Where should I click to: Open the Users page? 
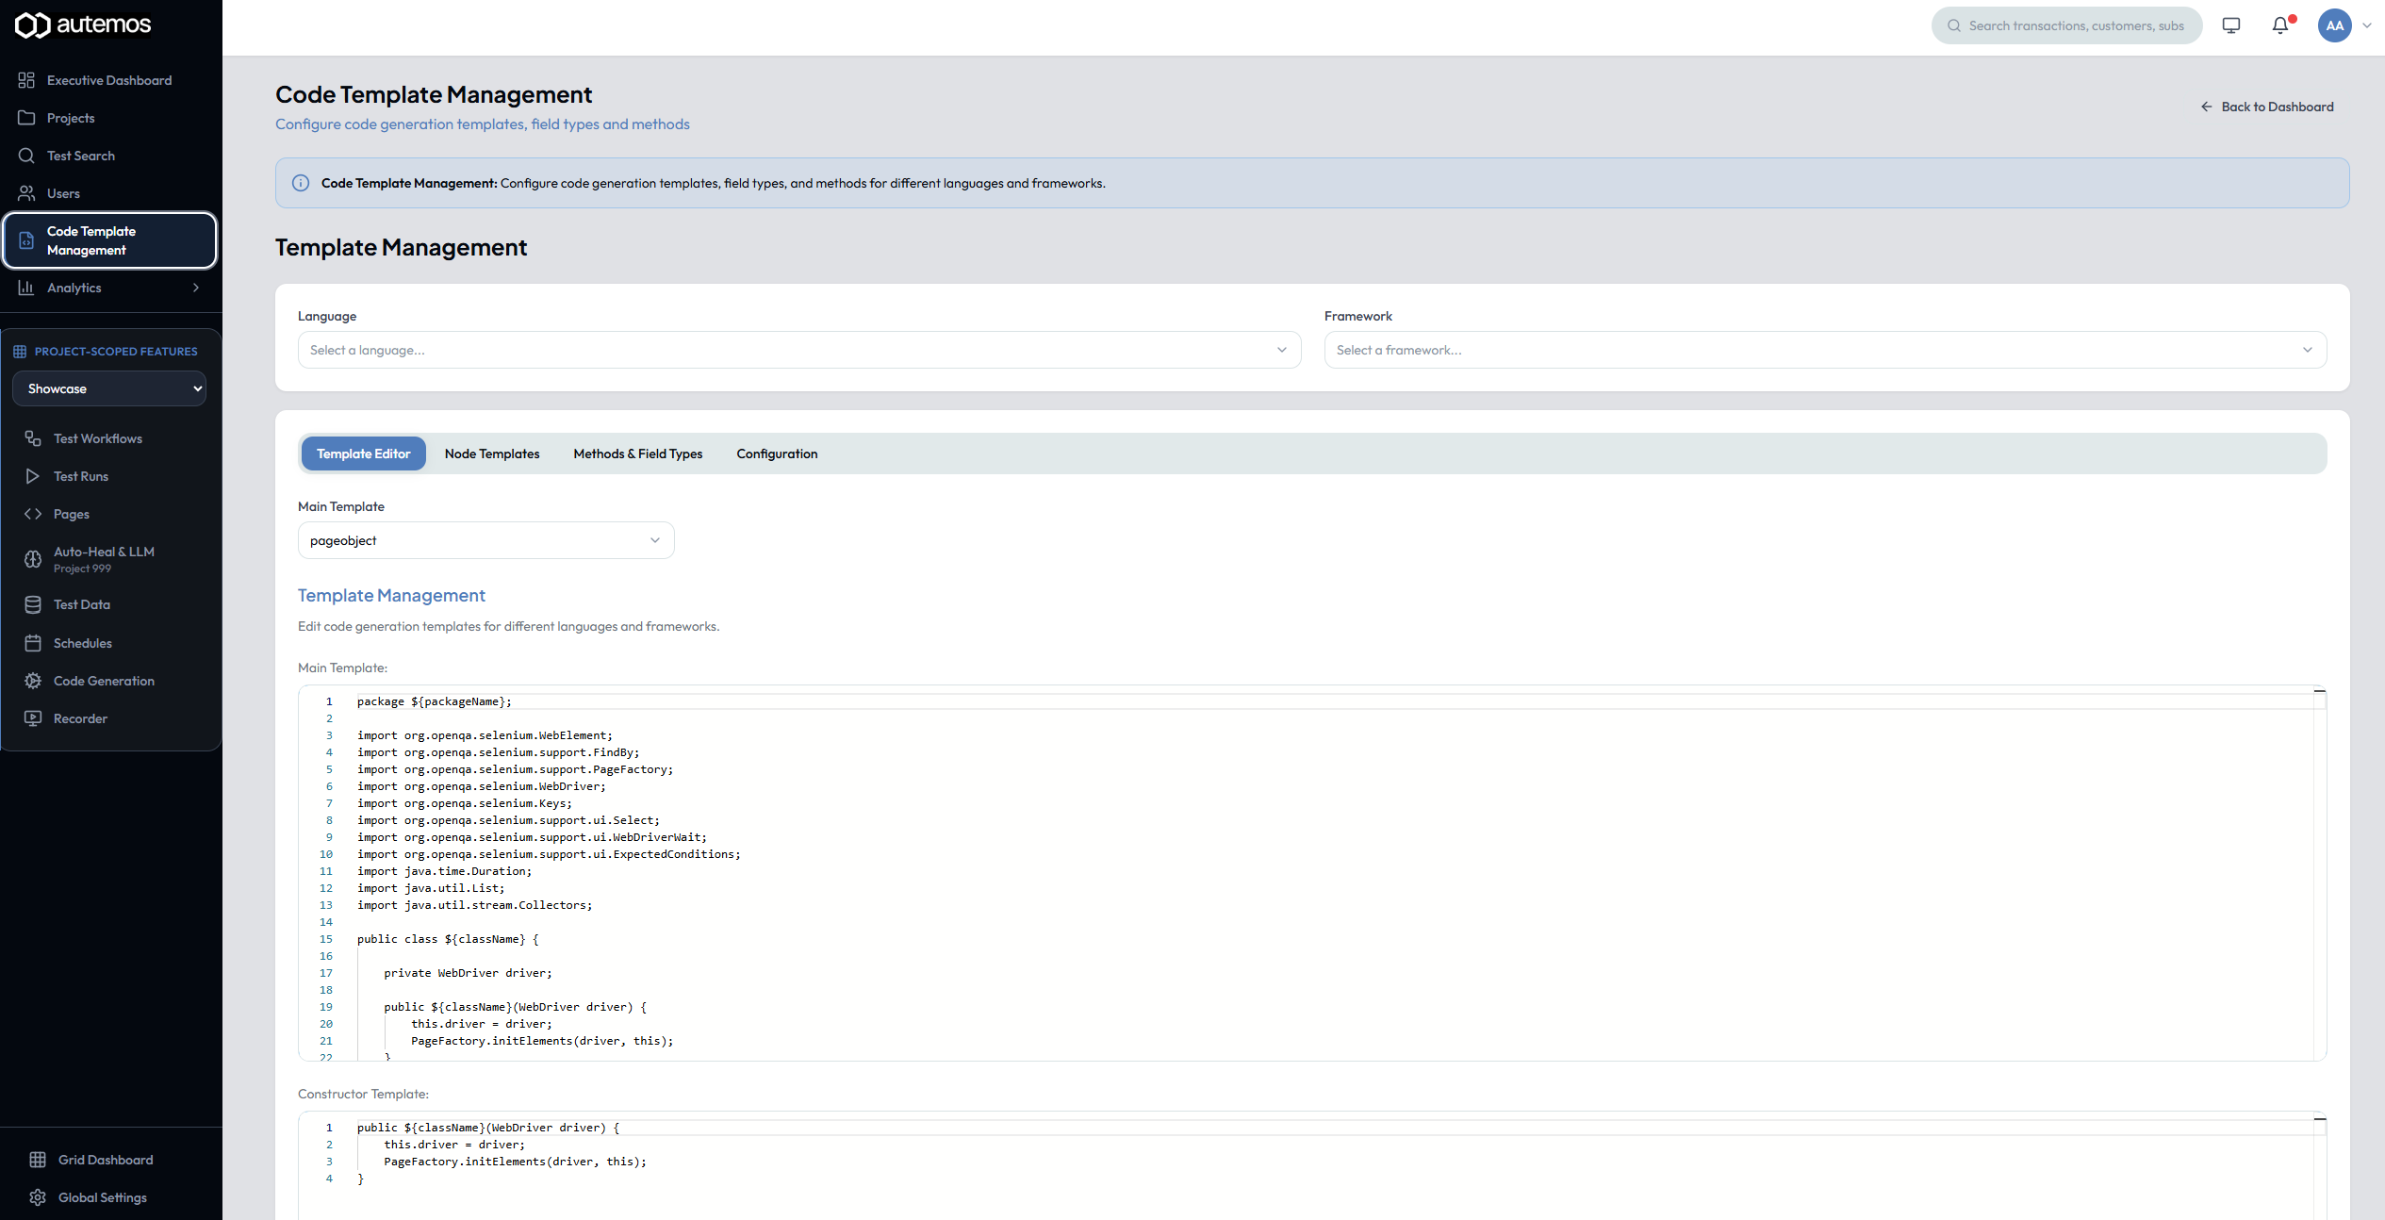[110, 193]
